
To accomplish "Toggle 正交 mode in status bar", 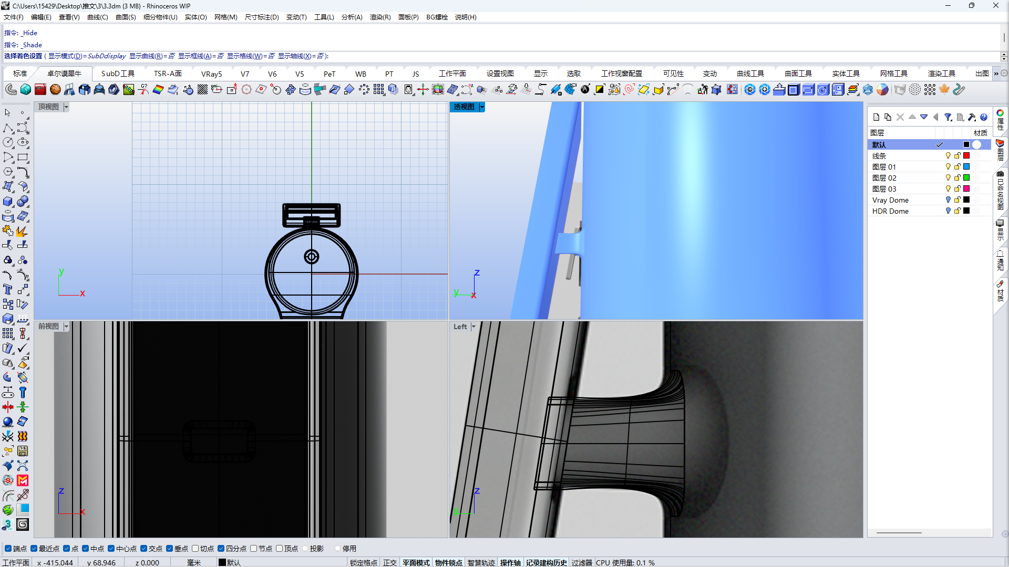I will pos(389,562).
